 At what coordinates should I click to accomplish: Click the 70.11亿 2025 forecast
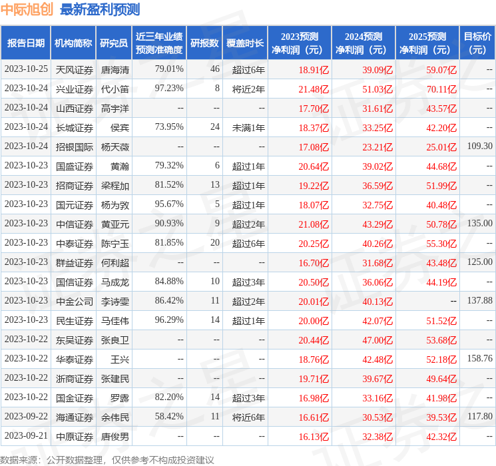(441, 89)
